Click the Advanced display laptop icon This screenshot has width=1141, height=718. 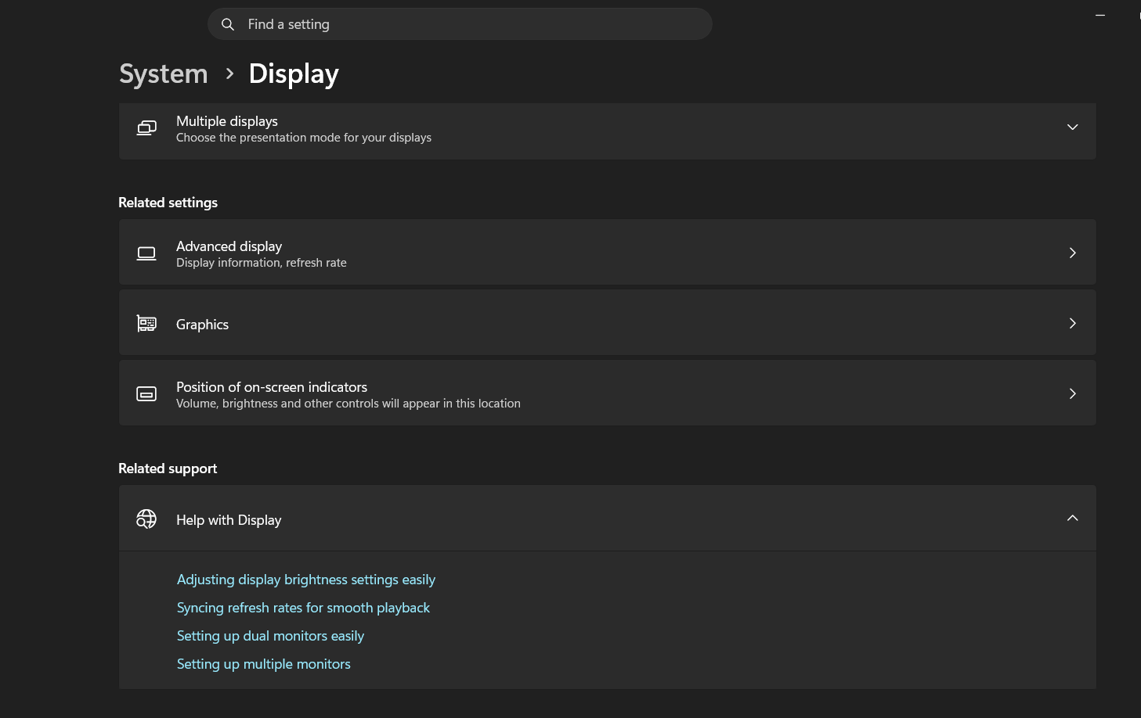coord(146,253)
